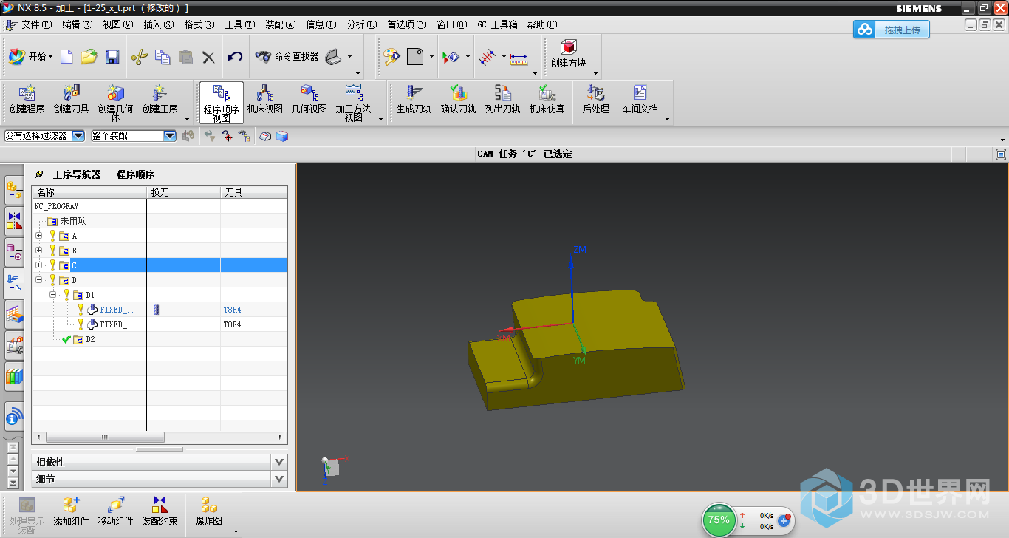Select second FIXED_ operation under D1

(120, 324)
